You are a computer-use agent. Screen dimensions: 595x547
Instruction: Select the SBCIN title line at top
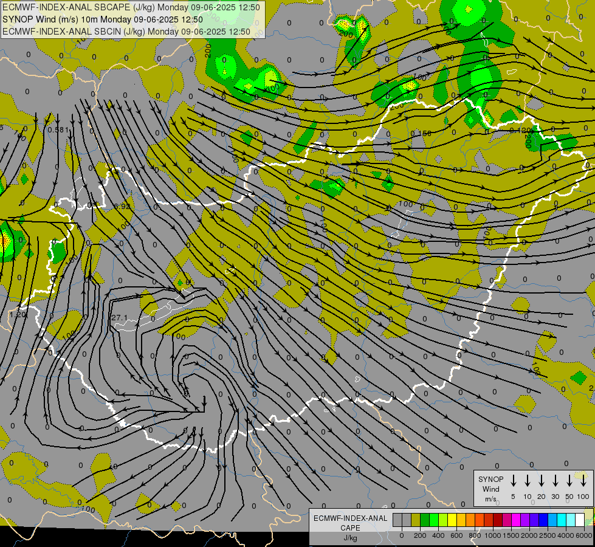[126, 32]
